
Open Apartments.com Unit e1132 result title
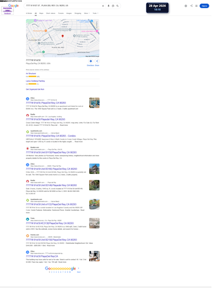coord(51,204)
